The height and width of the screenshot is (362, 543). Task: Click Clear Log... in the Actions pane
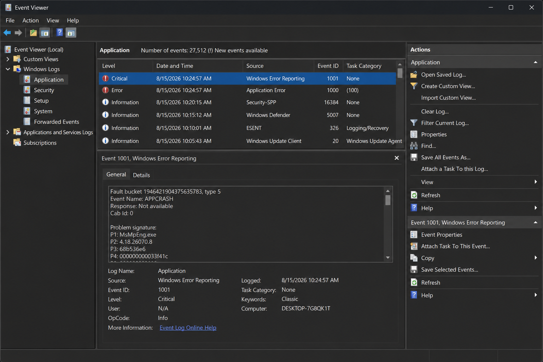pyautogui.click(x=435, y=111)
